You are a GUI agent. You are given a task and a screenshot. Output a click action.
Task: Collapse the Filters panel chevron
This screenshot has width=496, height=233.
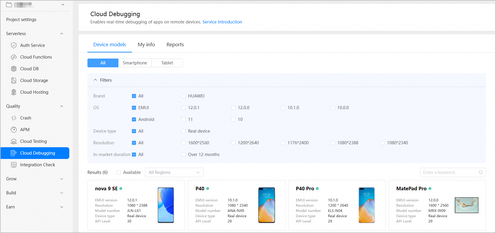[x=95, y=80]
